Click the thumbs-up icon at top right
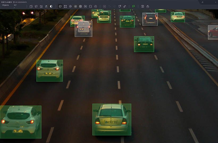Screen dimensions: 218x143 [203, 2]
